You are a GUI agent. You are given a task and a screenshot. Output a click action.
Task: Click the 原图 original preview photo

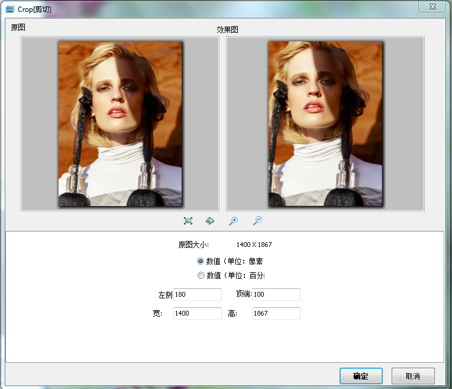(120, 124)
